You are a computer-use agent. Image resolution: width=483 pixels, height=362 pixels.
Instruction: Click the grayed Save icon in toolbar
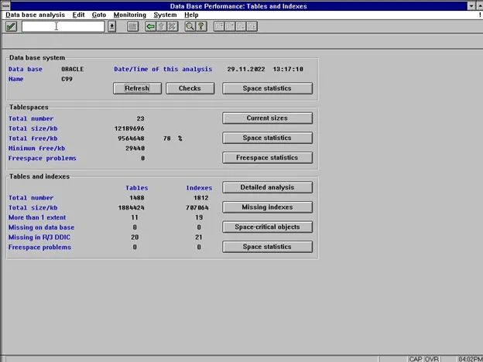click(x=132, y=26)
